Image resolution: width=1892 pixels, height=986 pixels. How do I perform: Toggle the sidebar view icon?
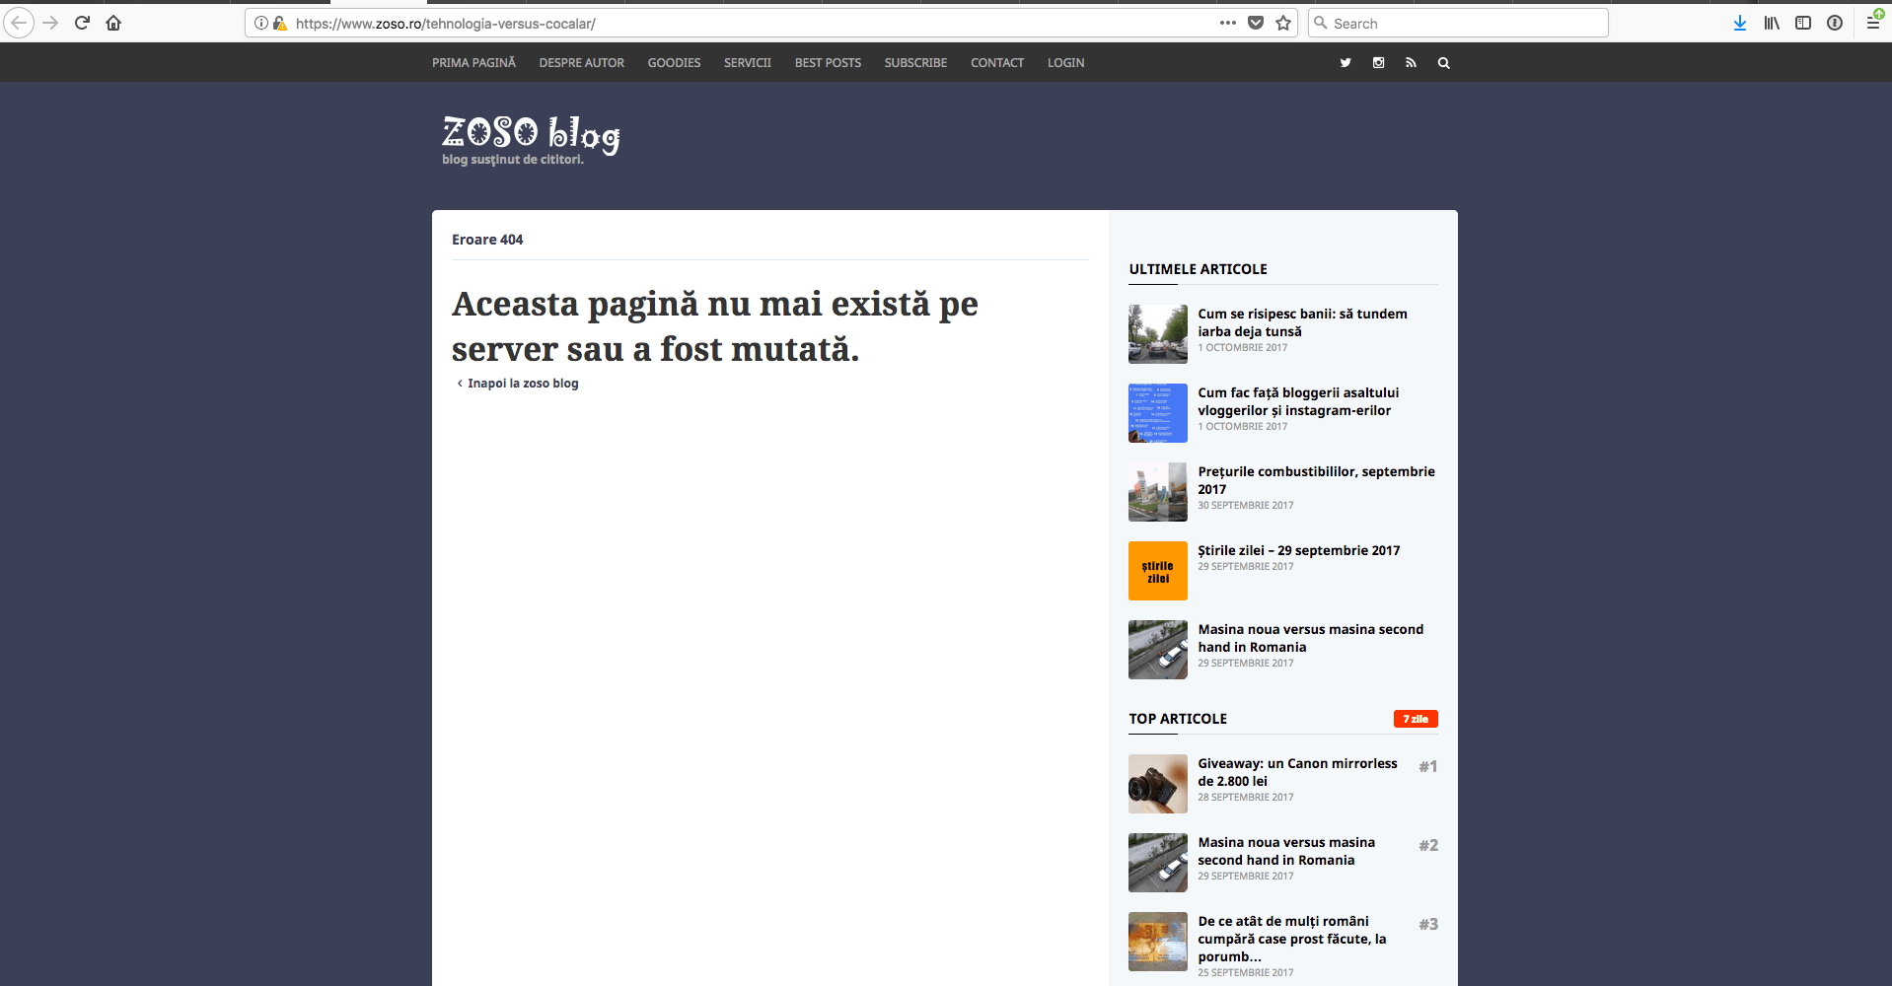pos(1803,23)
